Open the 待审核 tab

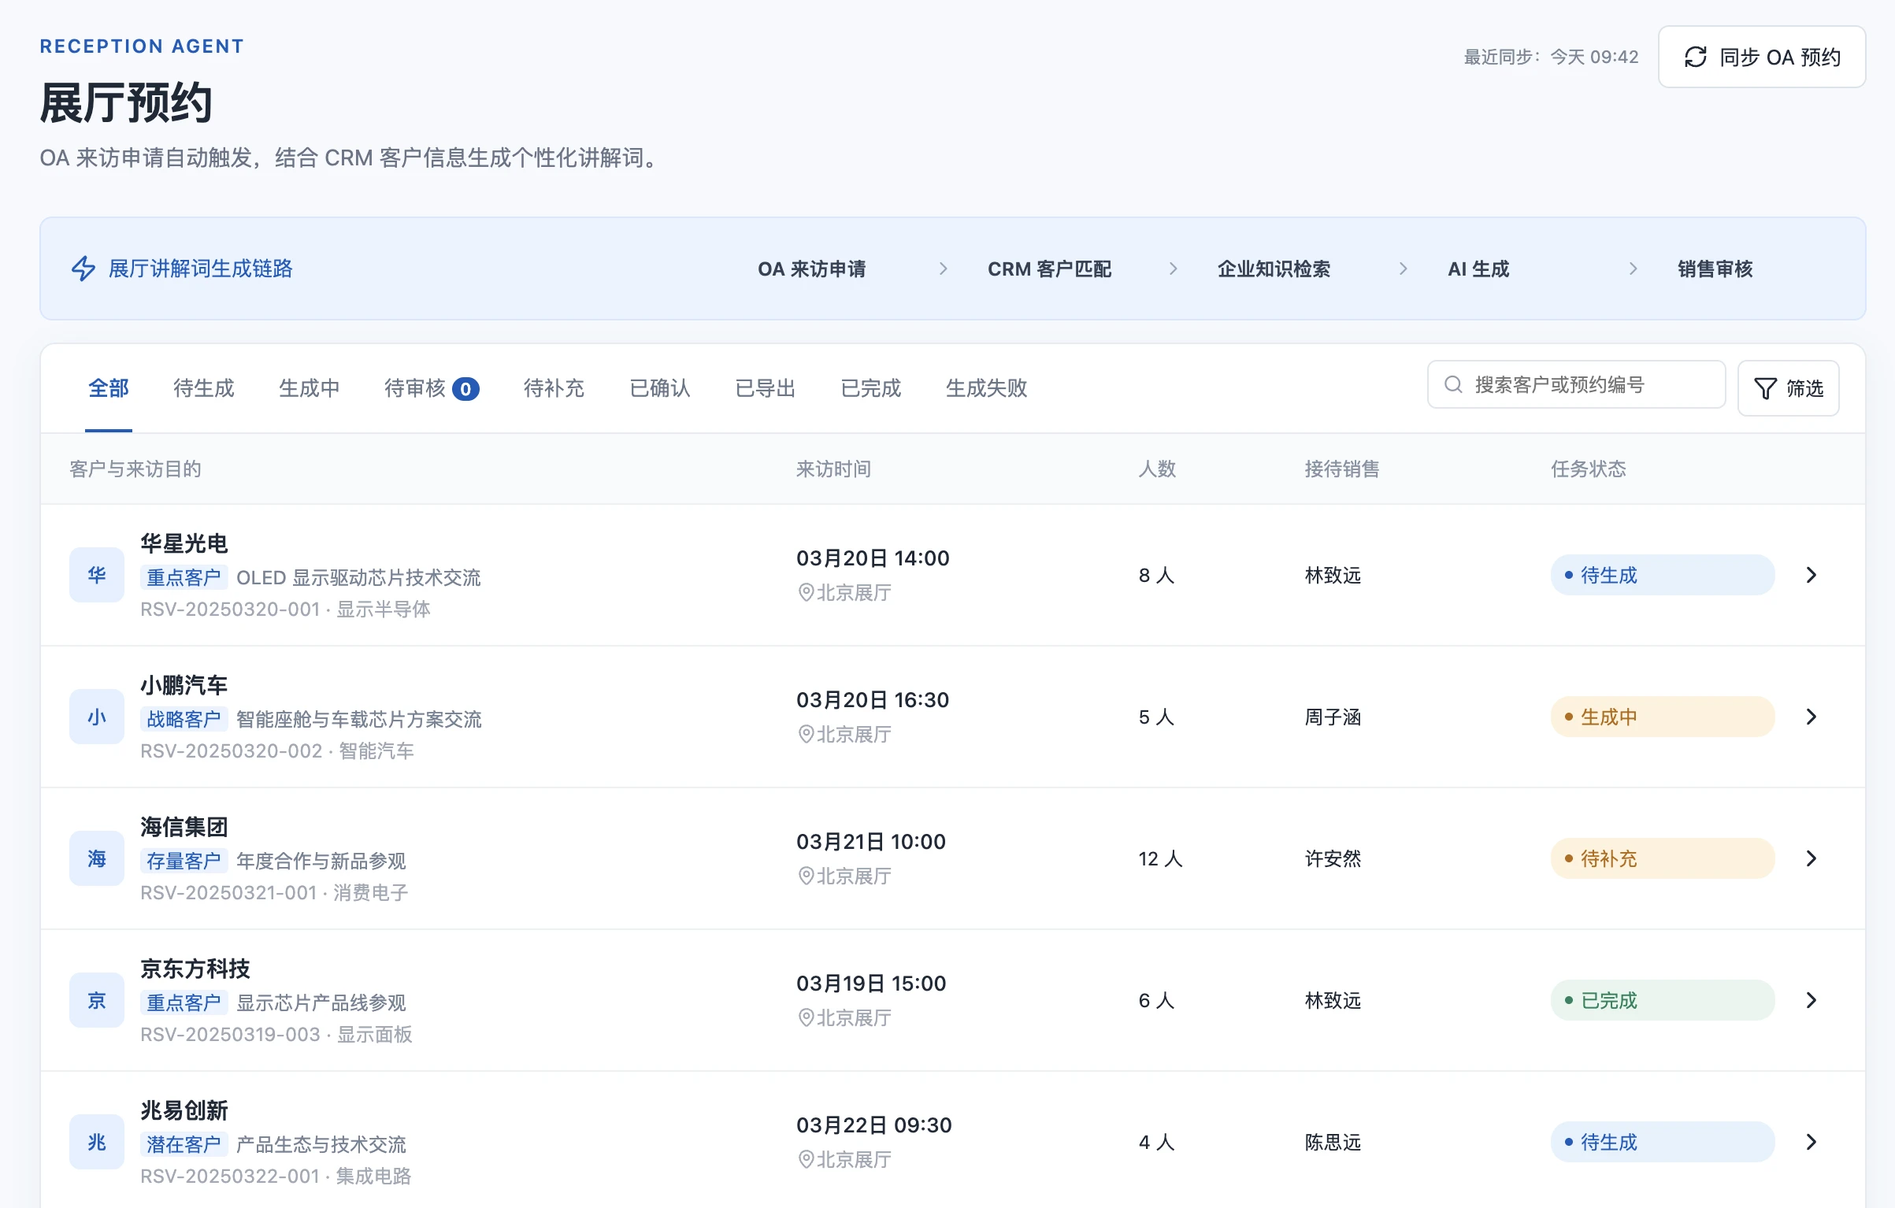pos(432,388)
